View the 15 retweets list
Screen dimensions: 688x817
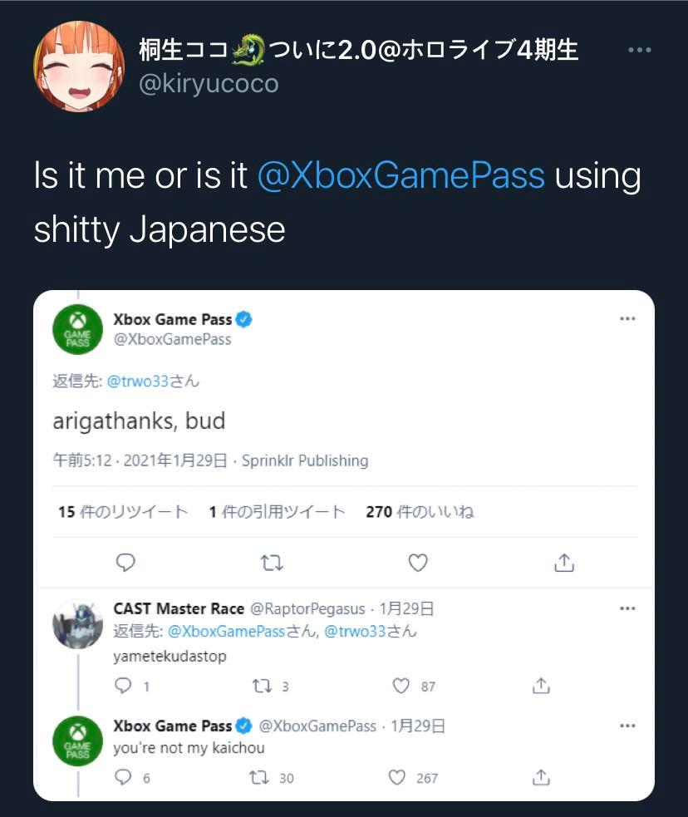coord(123,512)
